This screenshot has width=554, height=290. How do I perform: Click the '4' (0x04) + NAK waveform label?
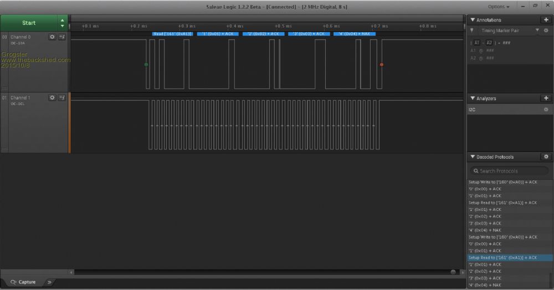click(355, 34)
